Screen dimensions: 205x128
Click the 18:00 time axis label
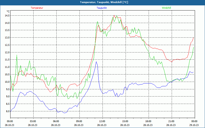(x=148, y=121)
